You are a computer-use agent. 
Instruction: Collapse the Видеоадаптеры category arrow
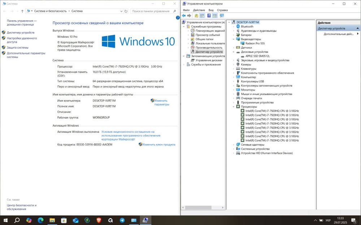click(x=234, y=39)
